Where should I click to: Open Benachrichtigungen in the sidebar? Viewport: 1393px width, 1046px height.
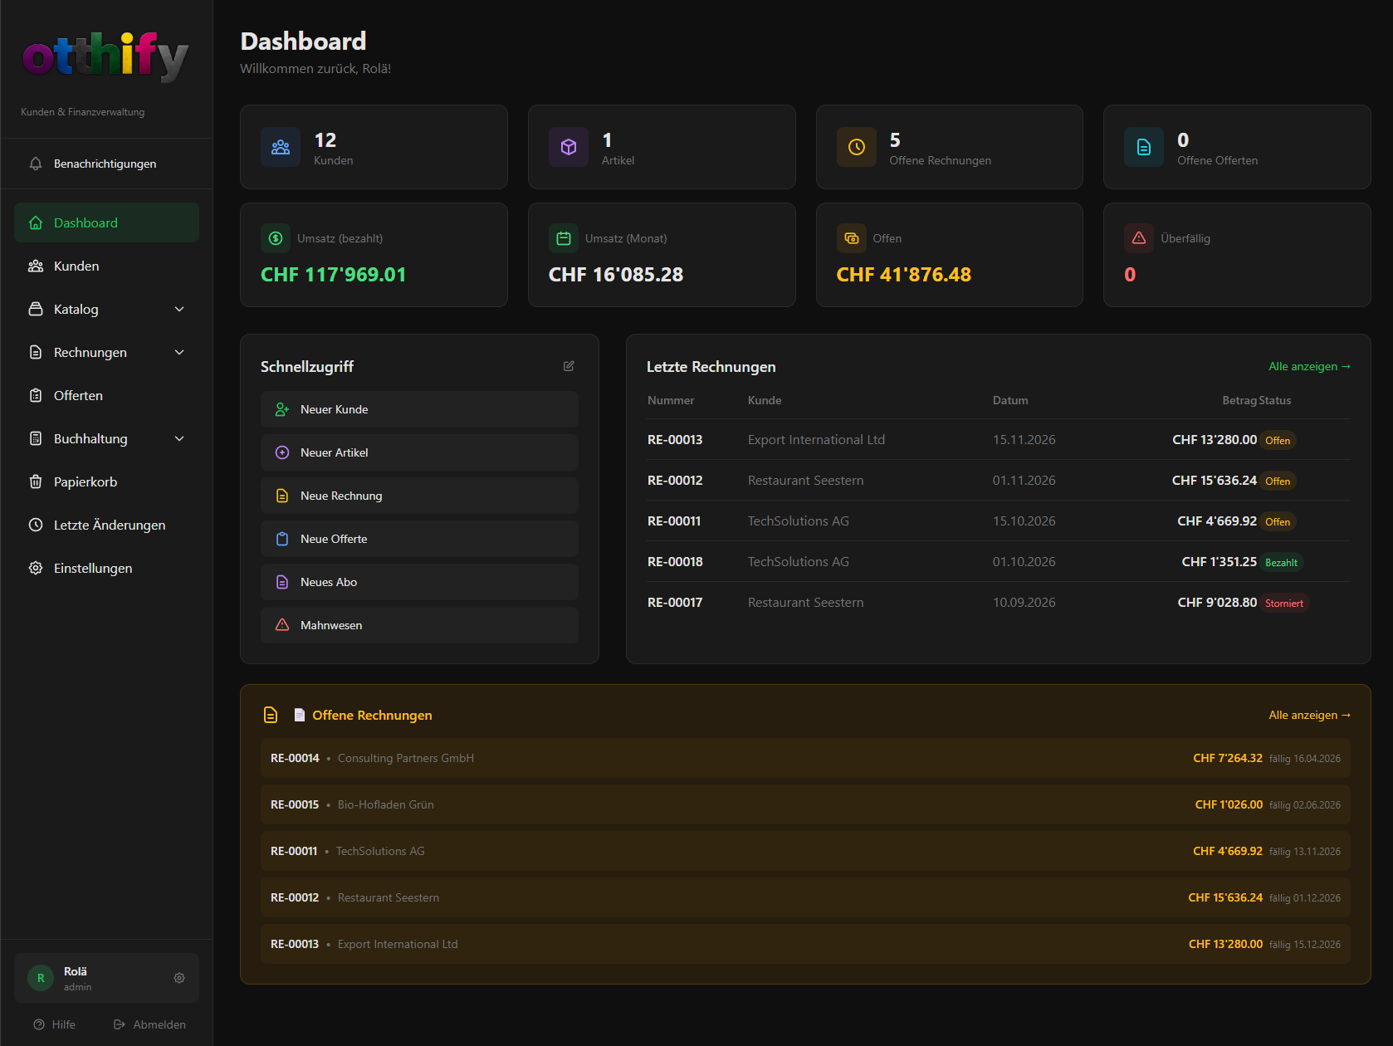(x=106, y=164)
